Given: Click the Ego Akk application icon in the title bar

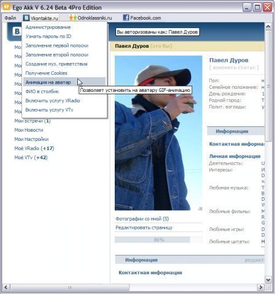Looking at the screenshot, I should point(7,7).
